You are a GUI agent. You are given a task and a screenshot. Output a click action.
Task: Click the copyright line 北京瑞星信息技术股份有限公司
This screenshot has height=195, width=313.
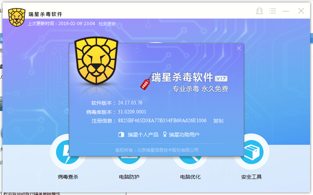coord(168,150)
